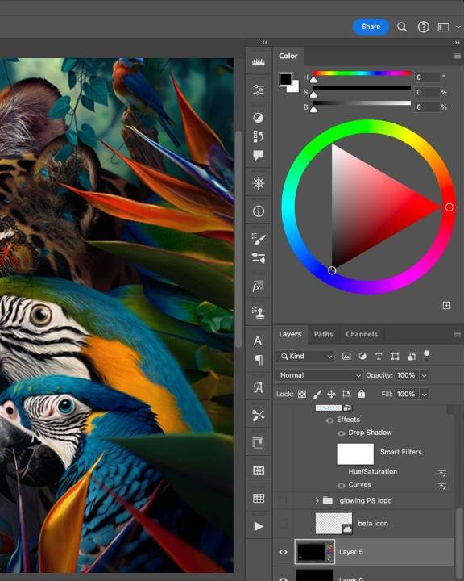This screenshot has width=464, height=581.
Task: Open the Brushes panel icon
Action: pyautogui.click(x=259, y=239)
